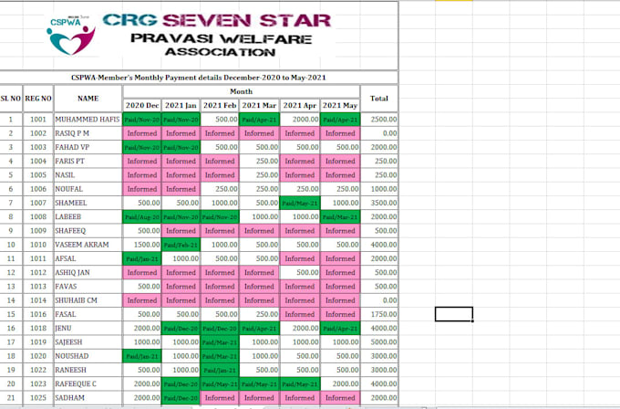Screen dimensions: 620x409
Task: Select LABEEB Paid/Aug-20 green cell
Action: [x=142, y=216]
